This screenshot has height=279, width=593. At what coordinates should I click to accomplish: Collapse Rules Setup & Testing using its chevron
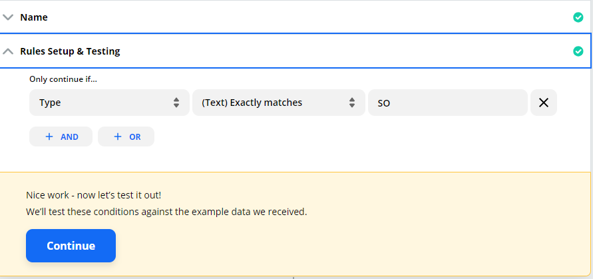coord(8,51)
